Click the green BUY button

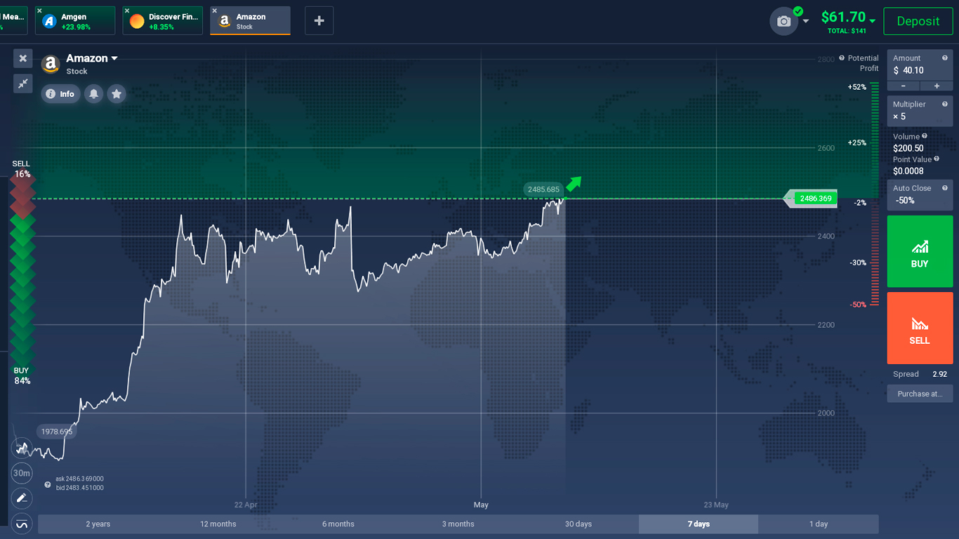(920, 251)
